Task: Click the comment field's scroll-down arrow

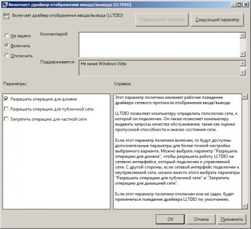Action: pos(243,54)
